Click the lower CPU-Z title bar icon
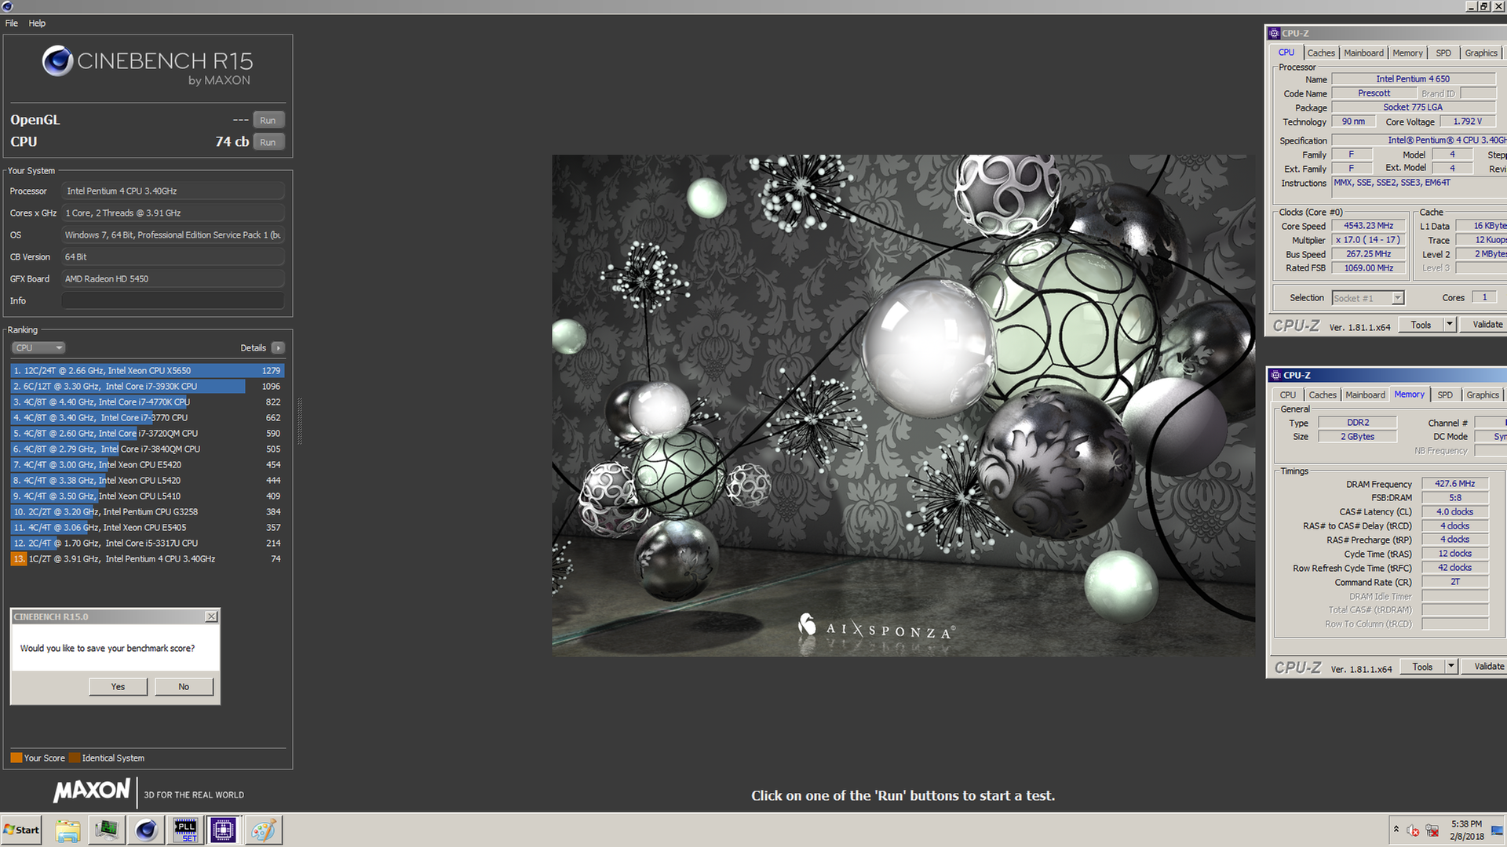Screen dimensions: 1507x847 [1275, 375]
